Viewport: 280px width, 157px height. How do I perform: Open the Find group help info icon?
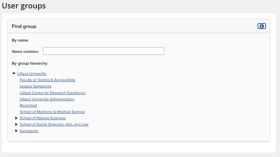pos(262,26)
